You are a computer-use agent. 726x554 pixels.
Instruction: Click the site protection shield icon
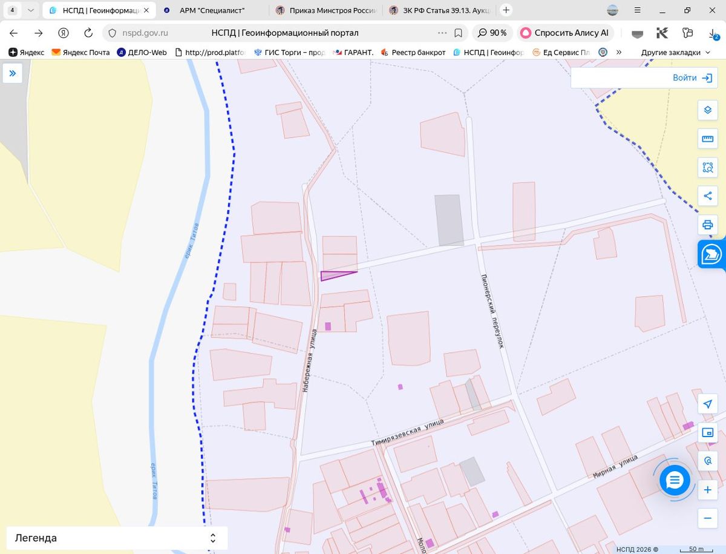point(112,33)
